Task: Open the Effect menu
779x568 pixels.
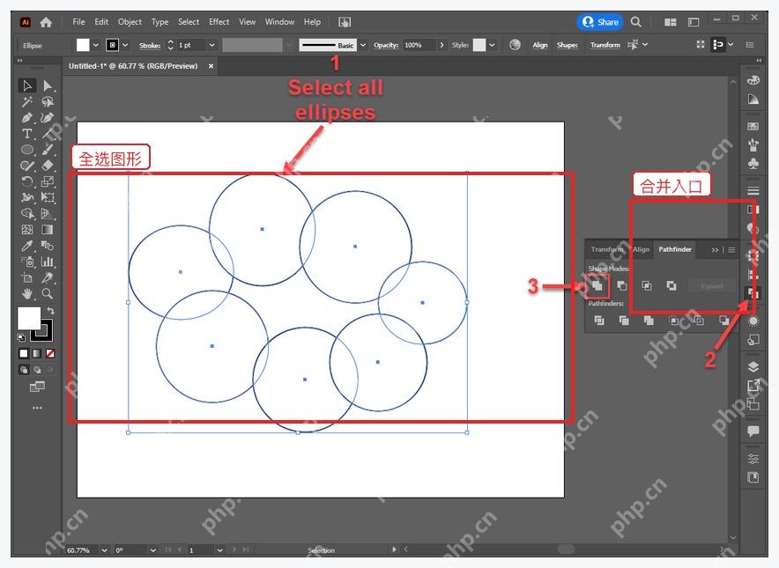Action: pyautogui.click(x=219, y=22)
